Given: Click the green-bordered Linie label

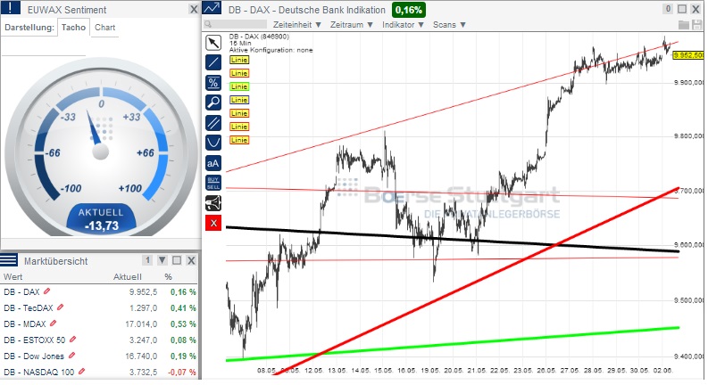Looking at the screenshot, I should click(x=239, y=86).
